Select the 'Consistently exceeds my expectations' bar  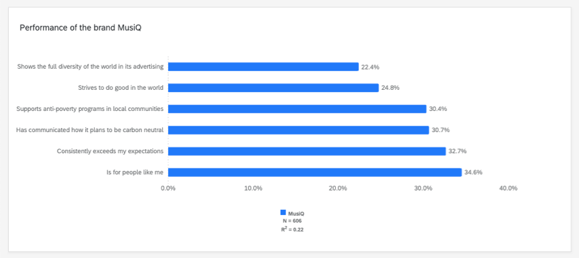[x=307, y=151]
